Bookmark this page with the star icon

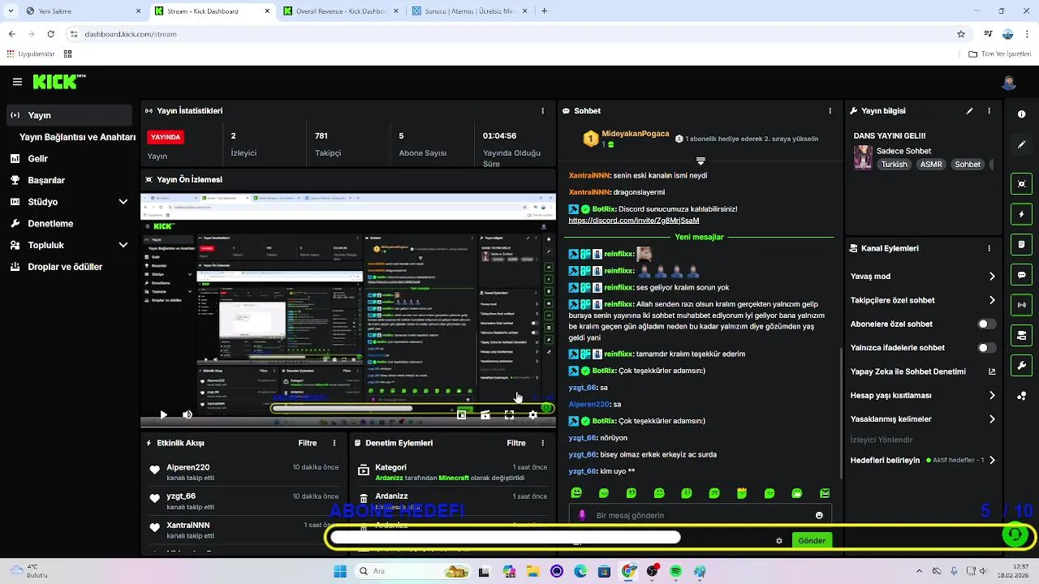(x=961, y=34)
